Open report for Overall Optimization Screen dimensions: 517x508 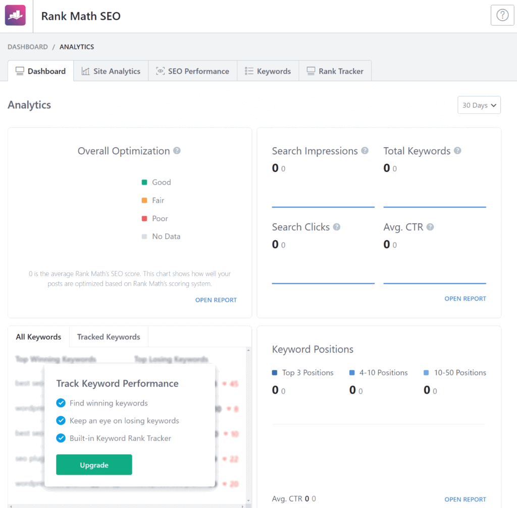click(x=216, y=300)
